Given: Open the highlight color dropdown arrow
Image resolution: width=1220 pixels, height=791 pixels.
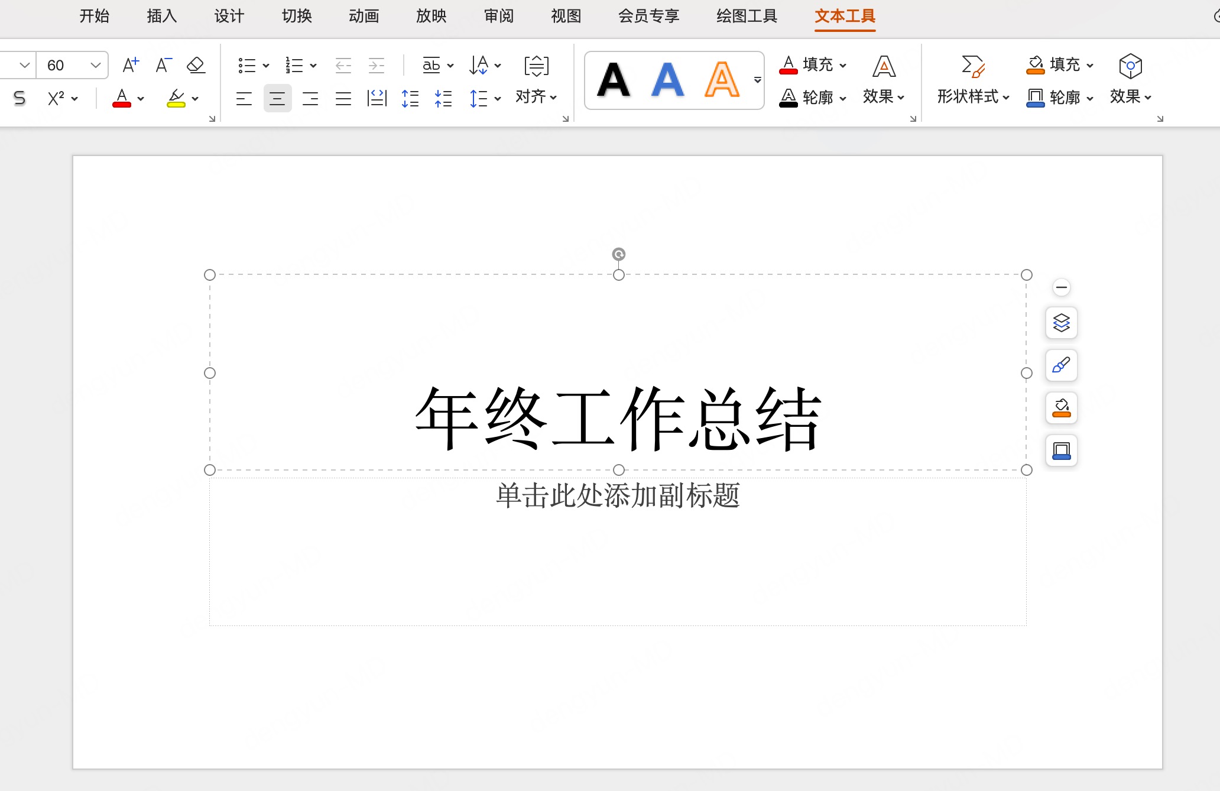Looking at the screenshot, I should [195, 99].
